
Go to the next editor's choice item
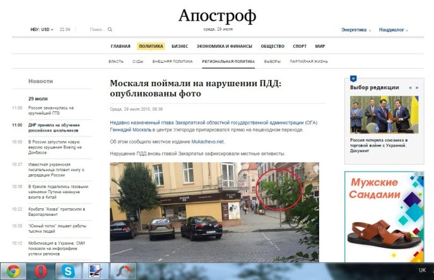[x=417, y=87]
